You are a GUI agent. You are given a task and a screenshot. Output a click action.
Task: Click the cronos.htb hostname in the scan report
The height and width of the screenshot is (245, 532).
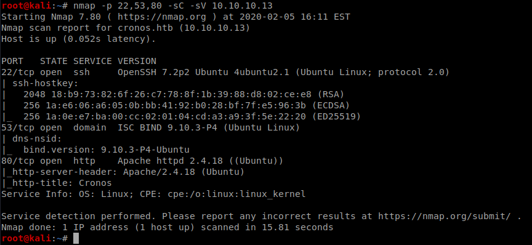[146, 28]
